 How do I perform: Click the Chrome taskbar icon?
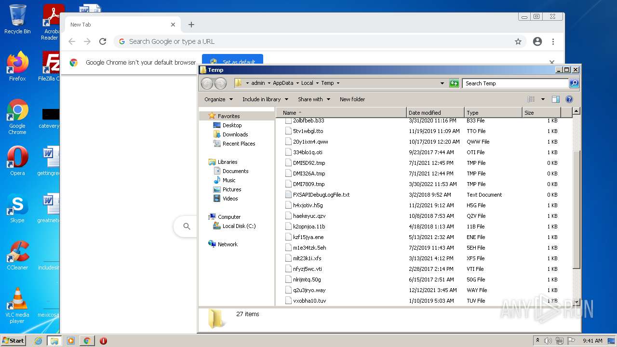click(87, 341)
